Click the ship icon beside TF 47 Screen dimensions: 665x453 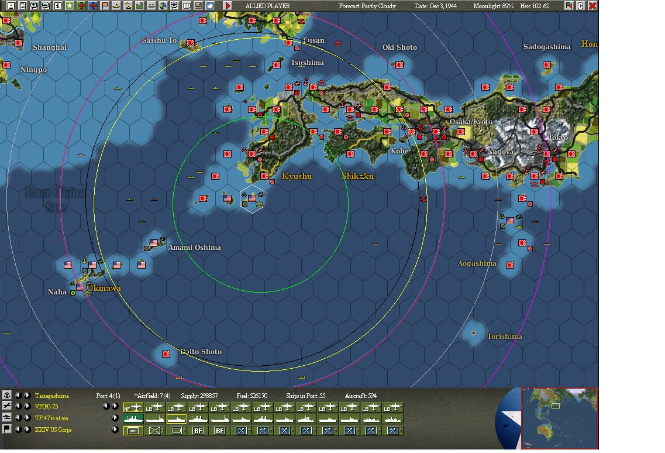(7, 418)
